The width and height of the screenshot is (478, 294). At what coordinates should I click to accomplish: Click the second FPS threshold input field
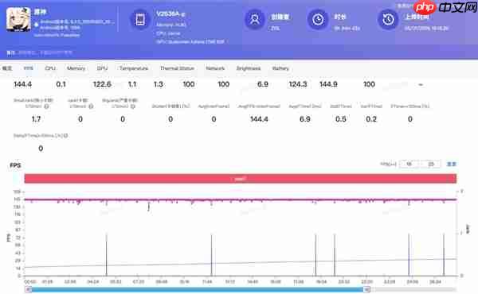click(431, 164)
